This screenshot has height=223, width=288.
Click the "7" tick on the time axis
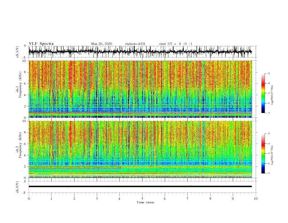click(188, 199)
